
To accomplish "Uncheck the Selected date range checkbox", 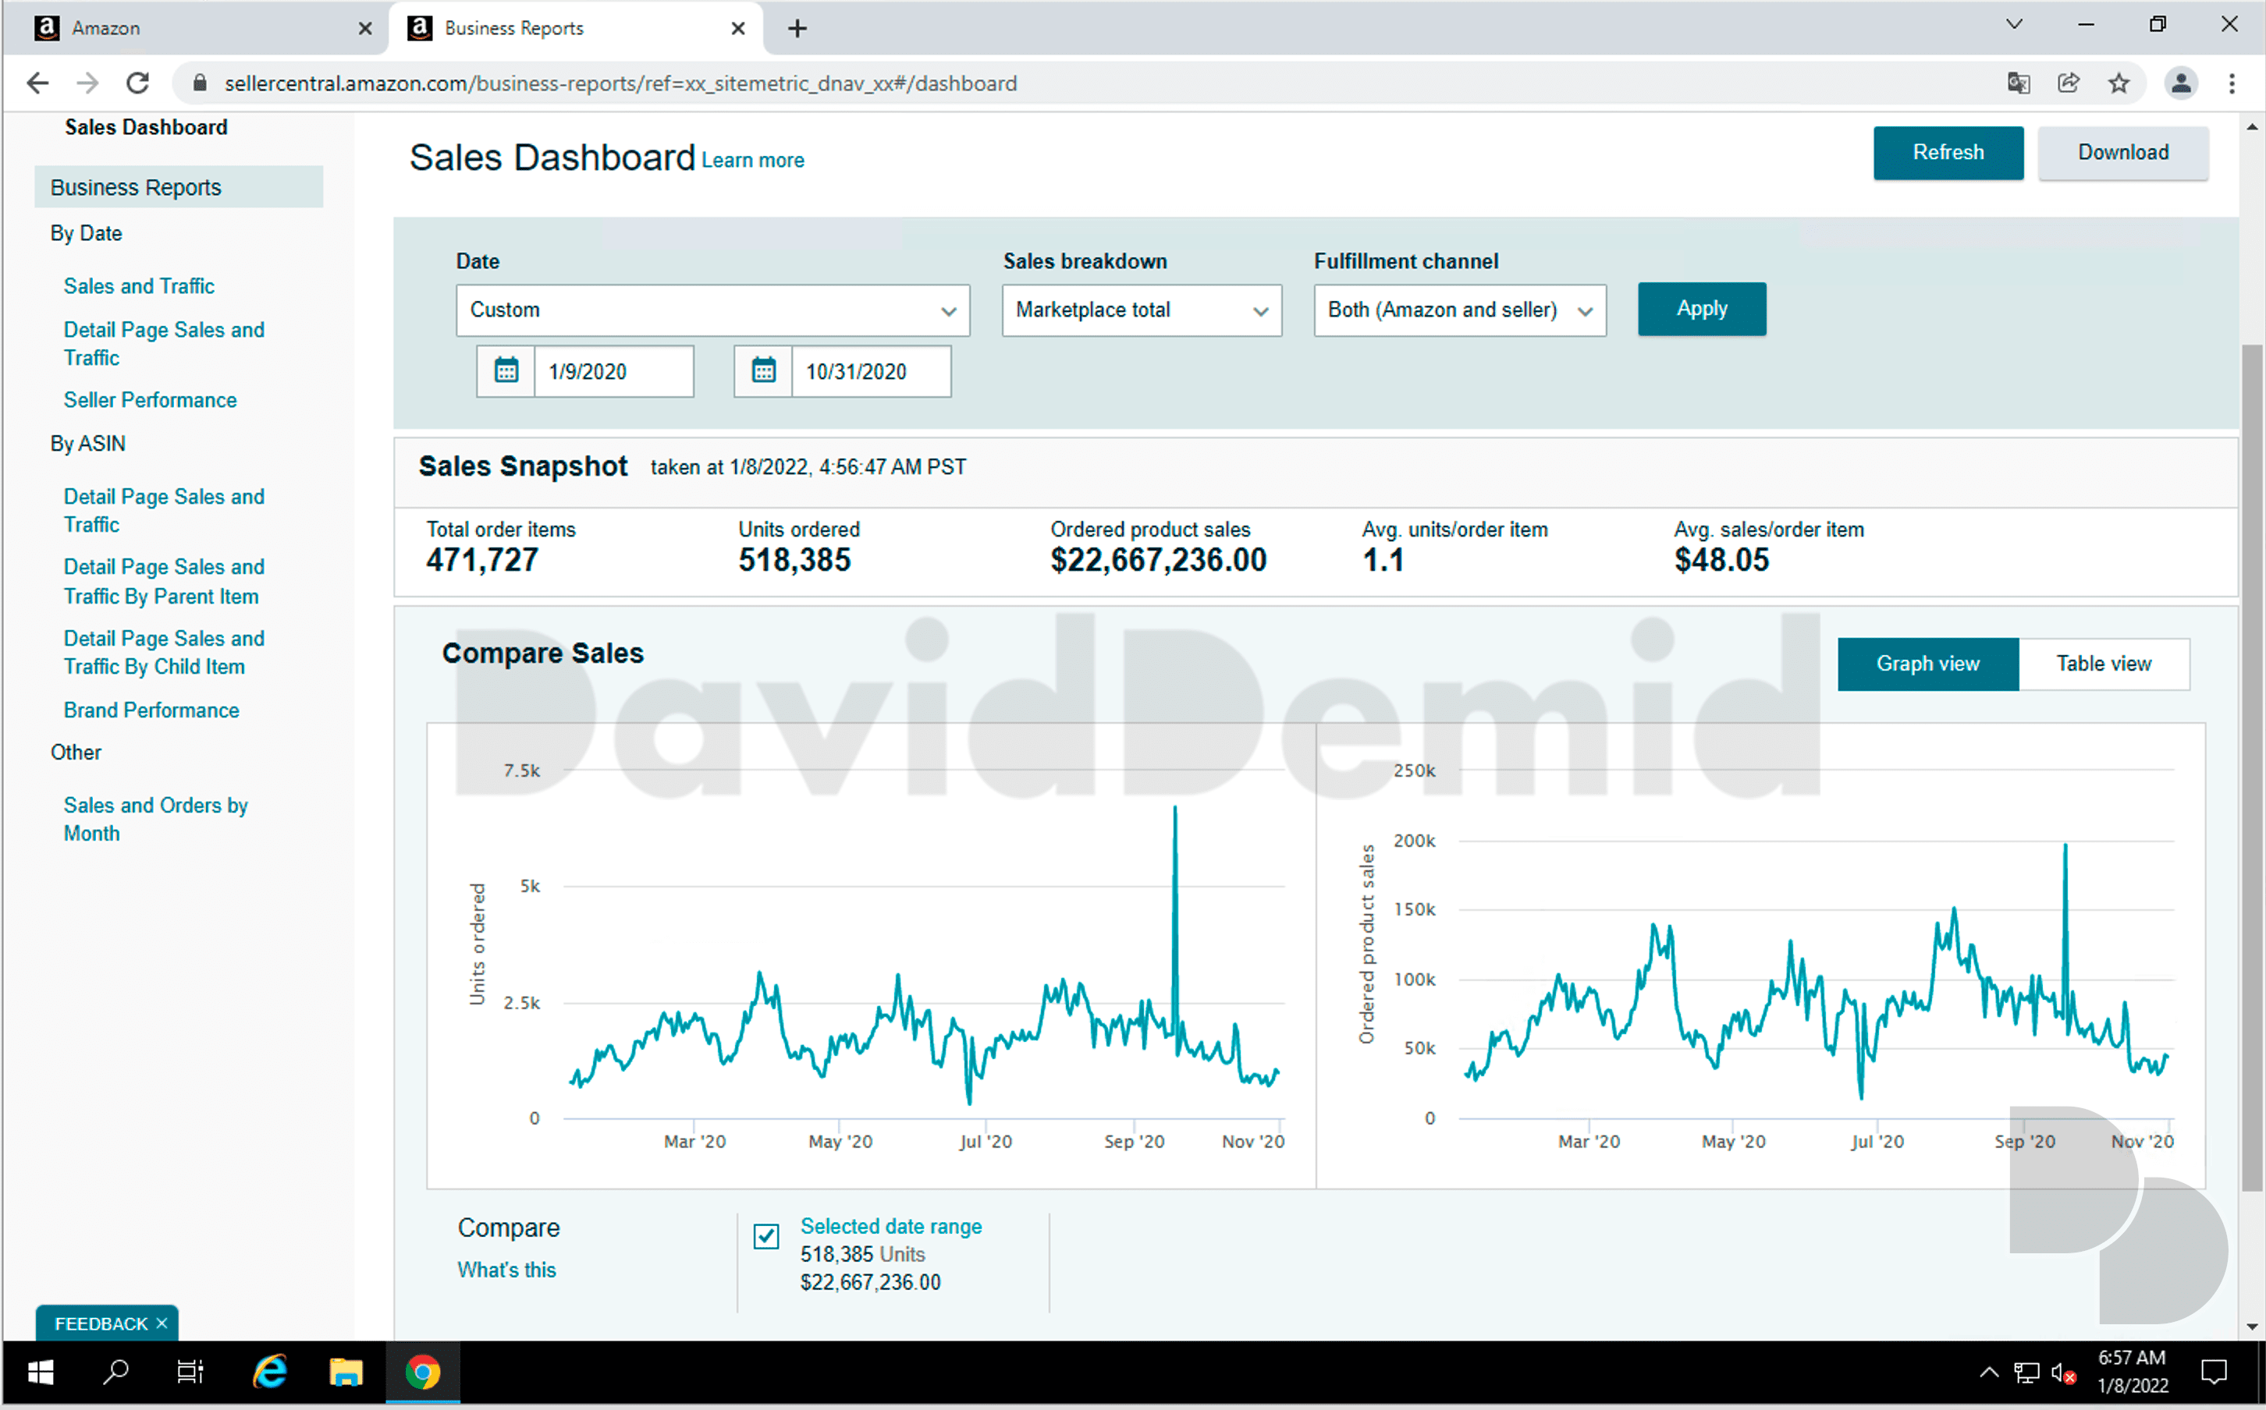I will (x=766, y=1235).
